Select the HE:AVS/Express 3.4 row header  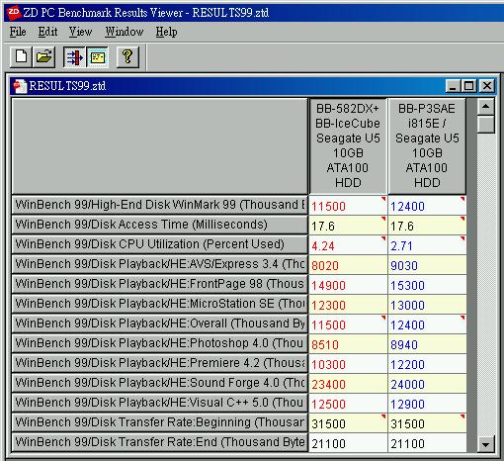160,264
